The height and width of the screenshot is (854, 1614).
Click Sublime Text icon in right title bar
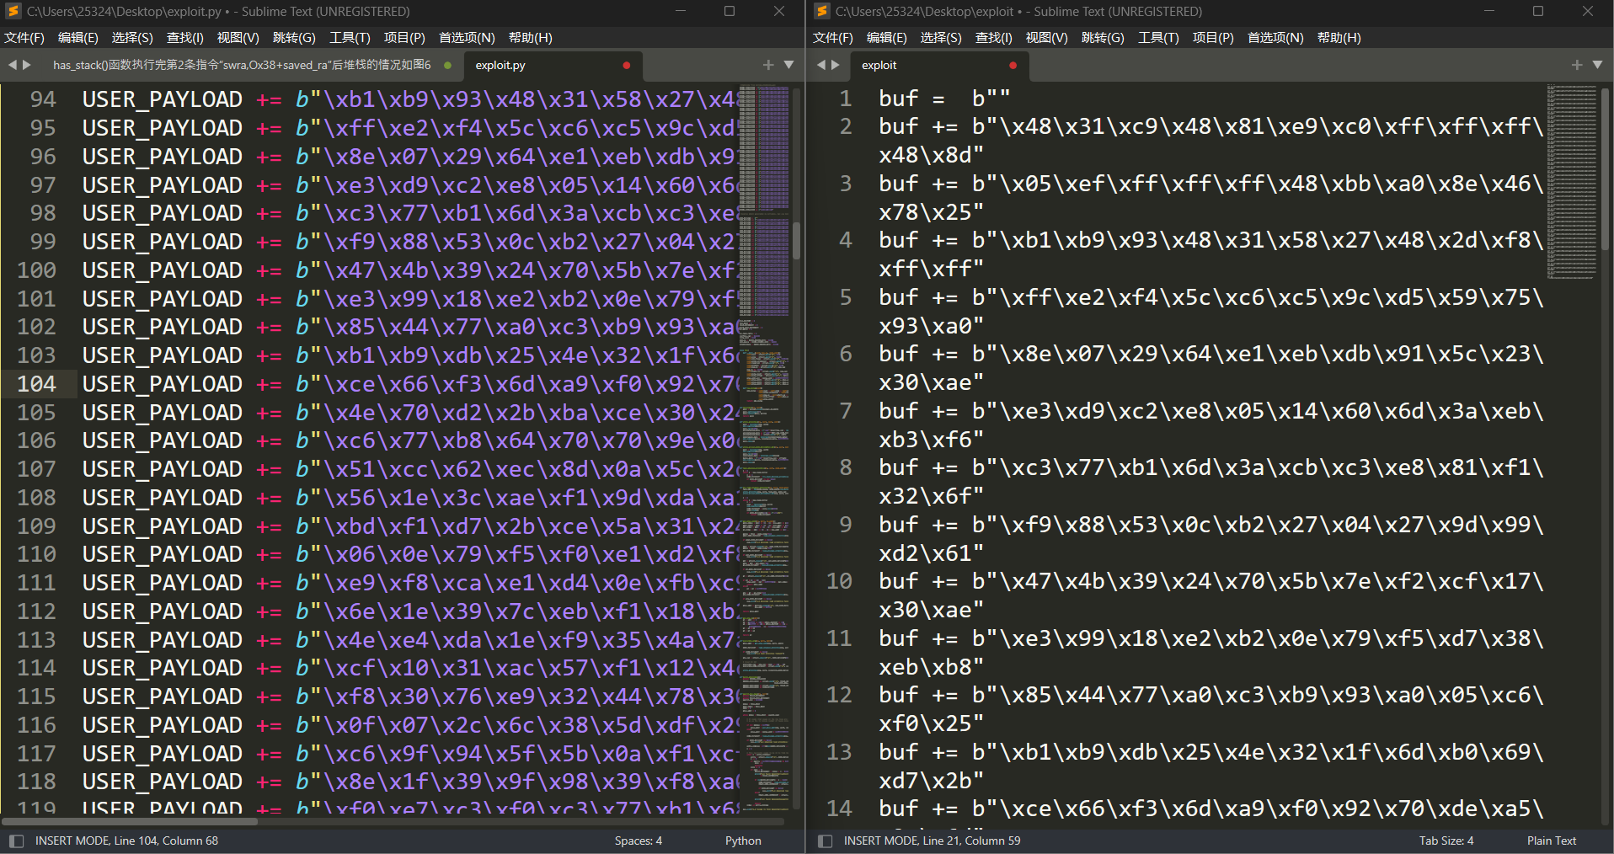(x=822, y=11)
